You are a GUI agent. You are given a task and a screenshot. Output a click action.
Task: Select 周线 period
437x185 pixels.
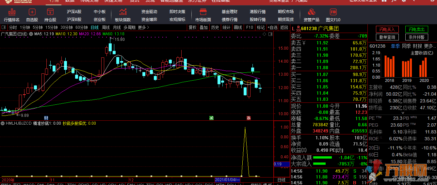pyautogui.click(x=106, y=27)
